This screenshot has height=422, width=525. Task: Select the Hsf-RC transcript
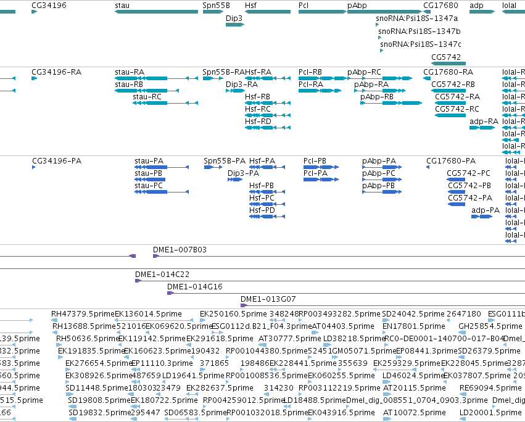tap(268, 115)
